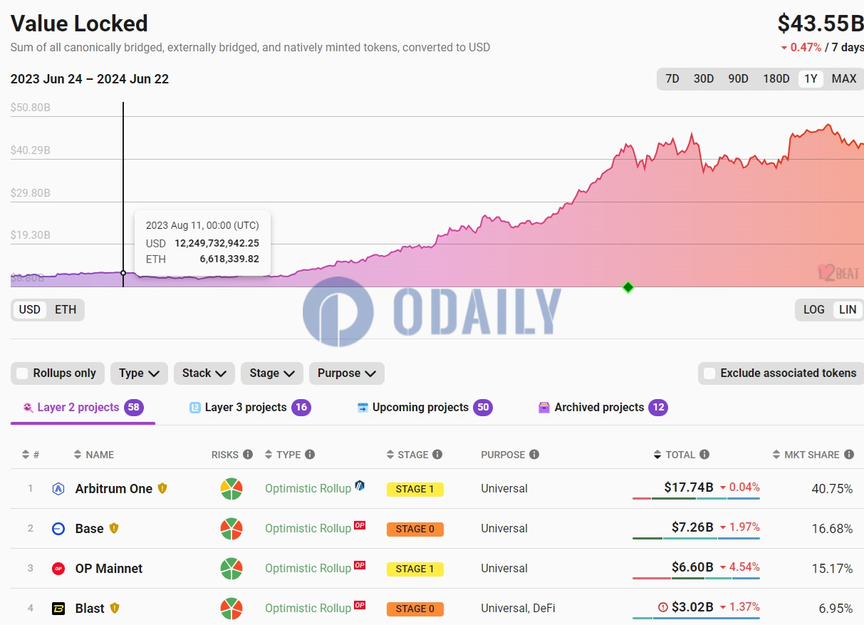Click Arbitrum One's $17.74B value breakdown bar
This screenshot has height=625, width=864.
tap(696, 498)
